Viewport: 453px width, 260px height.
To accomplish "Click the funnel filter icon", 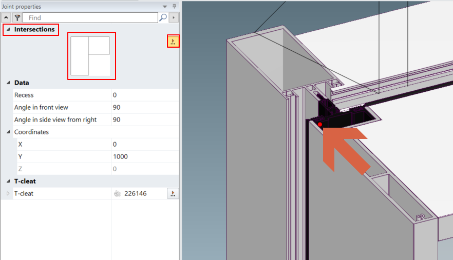I will point(16,17).
